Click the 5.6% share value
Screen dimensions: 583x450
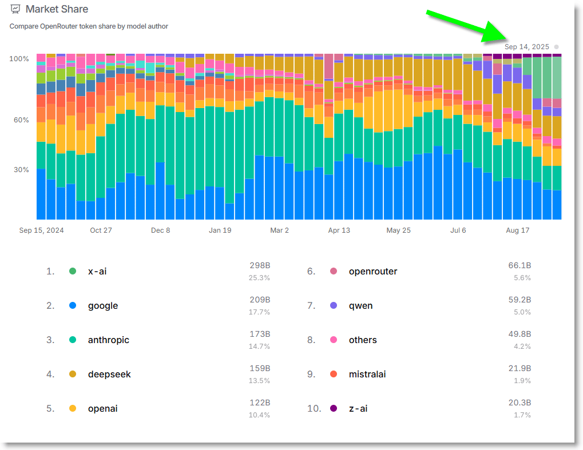[522, 277]
